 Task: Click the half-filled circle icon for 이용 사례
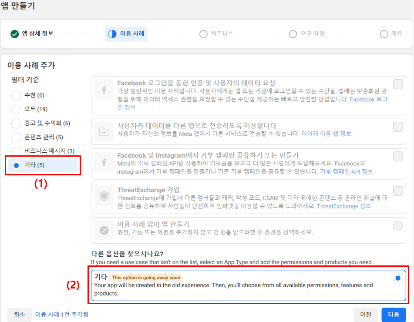(x=112, y=34)
